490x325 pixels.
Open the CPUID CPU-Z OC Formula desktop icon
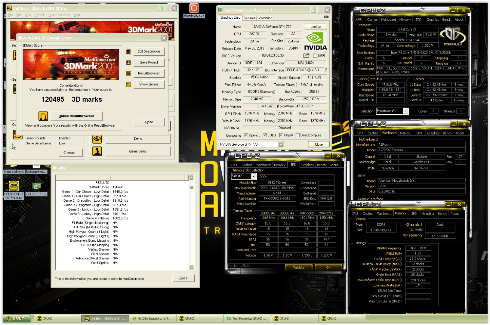[14, 190]
